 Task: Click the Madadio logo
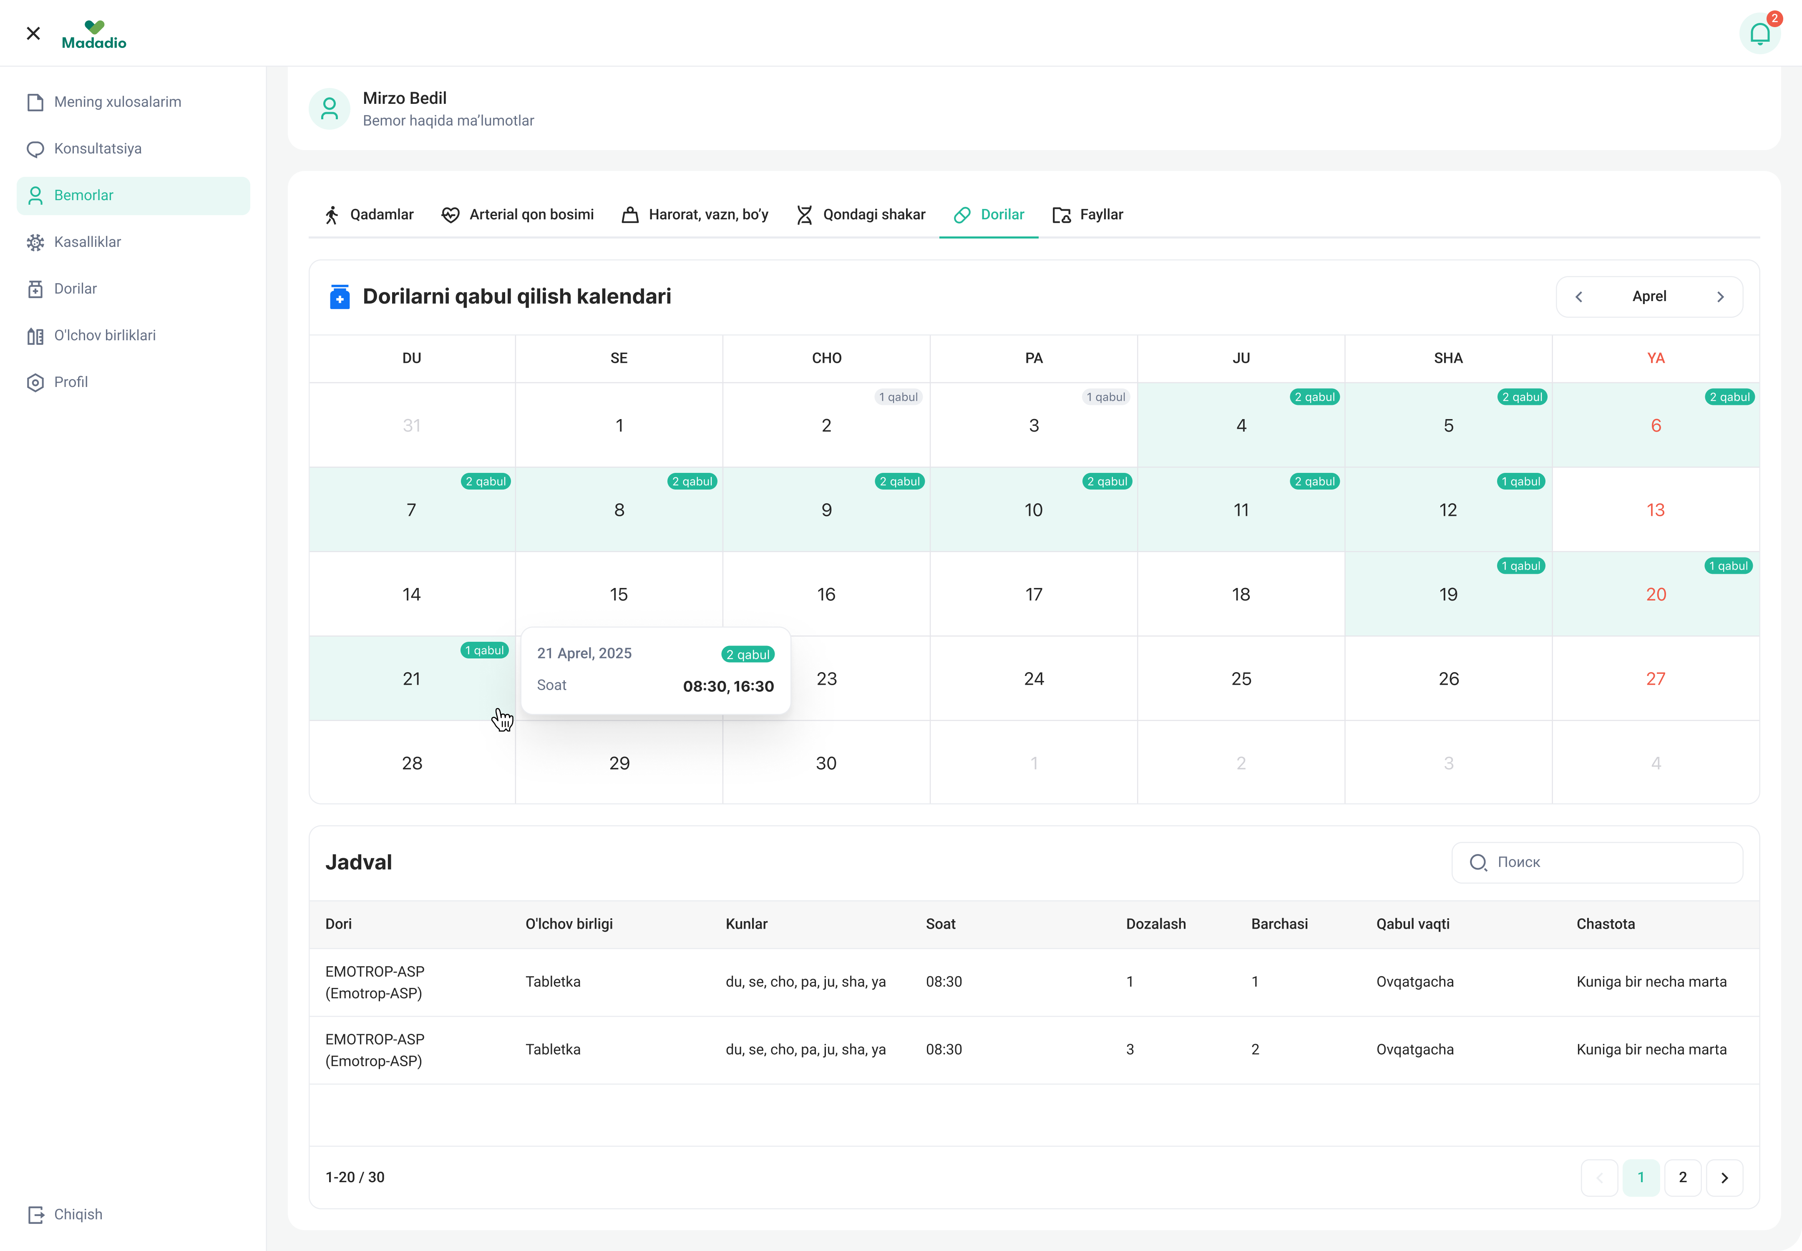(94, 35)
